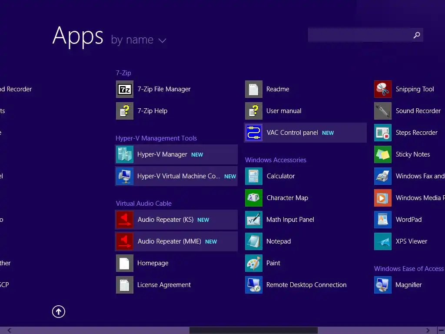This screenshot has width=445, height=334.
Task: Open the Readme file icon
Action: [x=254, y=89]
